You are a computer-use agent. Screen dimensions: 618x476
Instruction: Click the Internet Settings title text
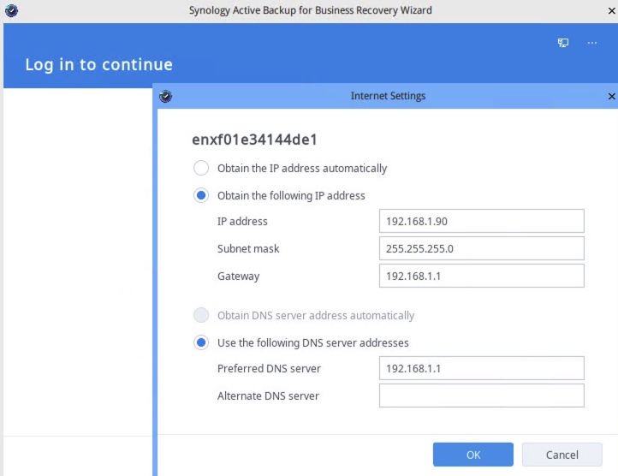pos(389,96)
